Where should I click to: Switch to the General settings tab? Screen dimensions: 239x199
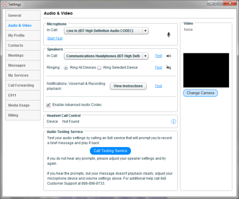click(23, 15)
